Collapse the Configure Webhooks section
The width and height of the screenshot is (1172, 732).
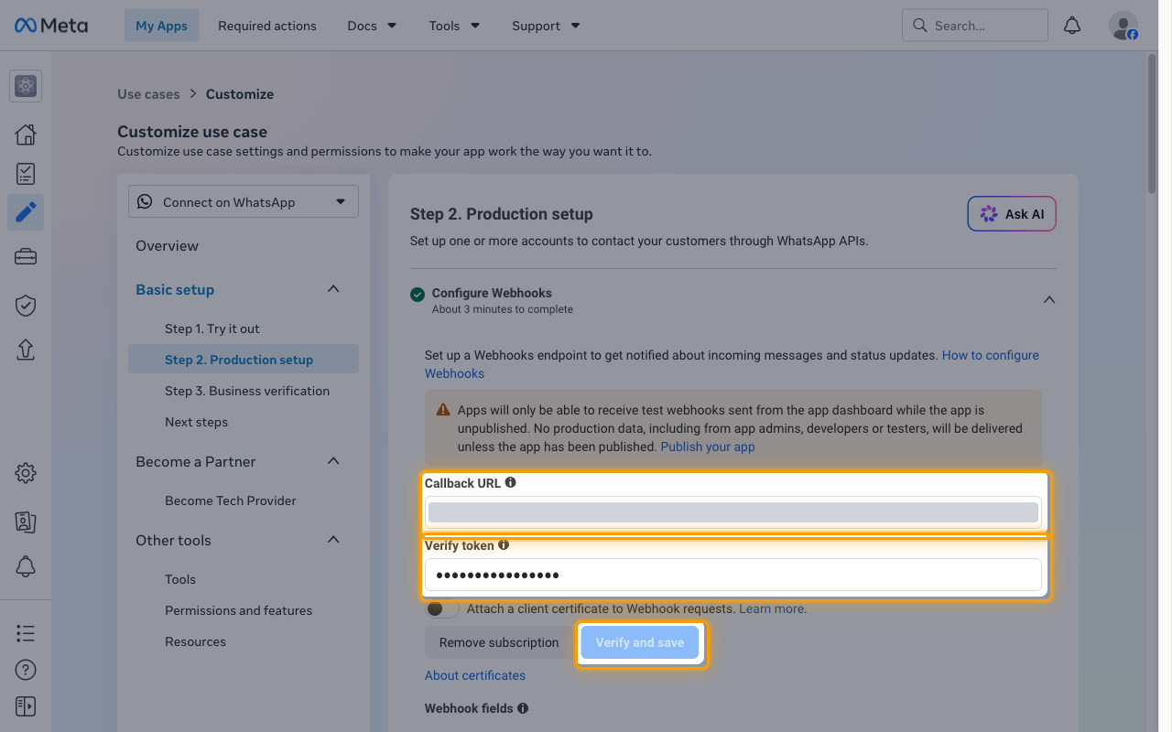(x=1049, y=299)
